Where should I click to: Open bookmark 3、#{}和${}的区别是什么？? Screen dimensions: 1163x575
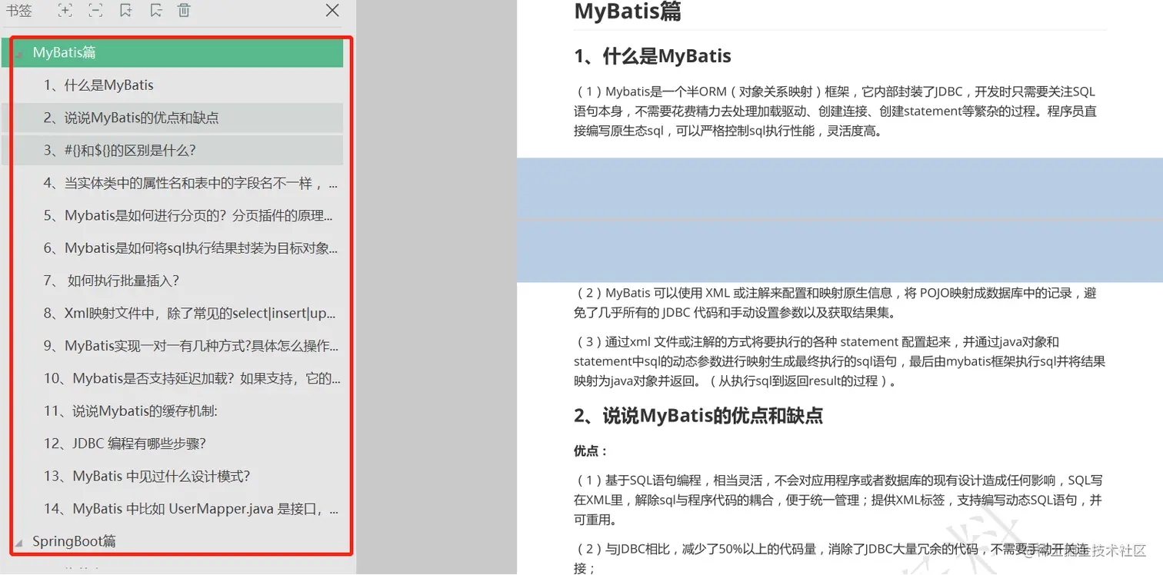pyautogui.click(x=172, y=151)
